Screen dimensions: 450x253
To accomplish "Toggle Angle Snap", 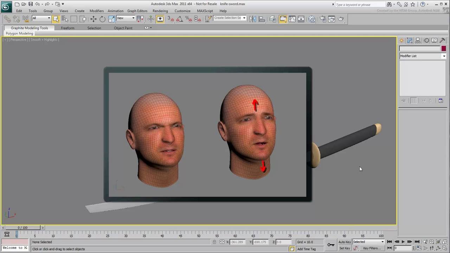I will click(180, 19).
